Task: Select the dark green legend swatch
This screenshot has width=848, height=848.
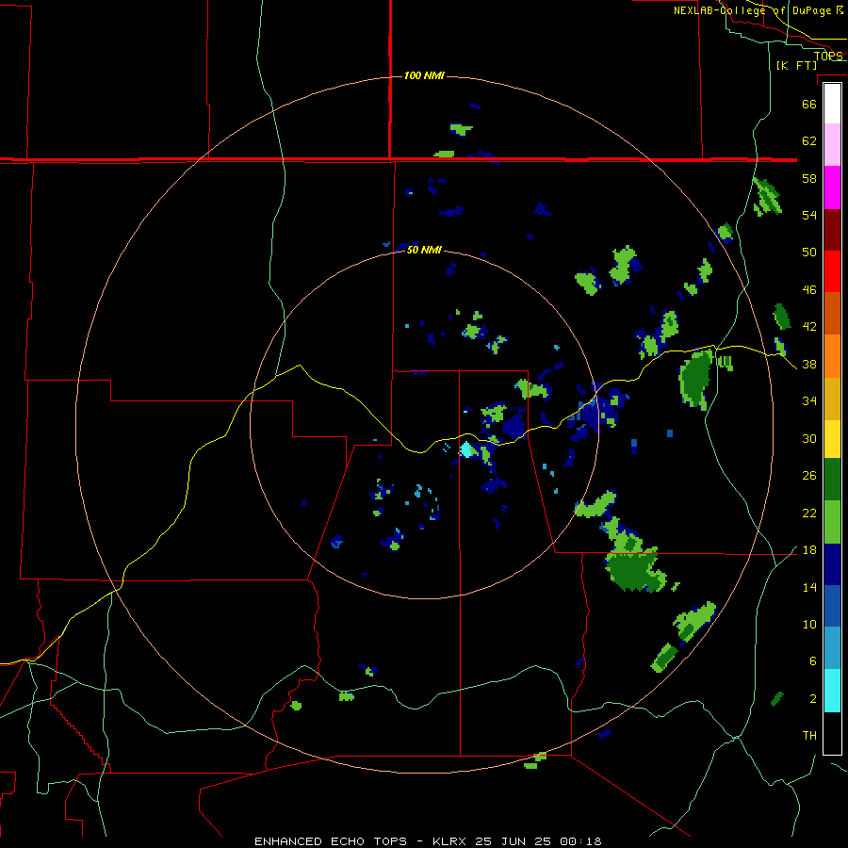Action: pos(832,480)
